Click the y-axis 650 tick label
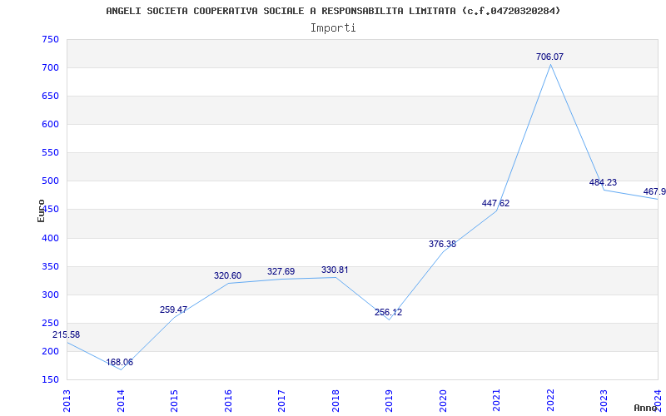The image size is (666, 416). [50, 96]
